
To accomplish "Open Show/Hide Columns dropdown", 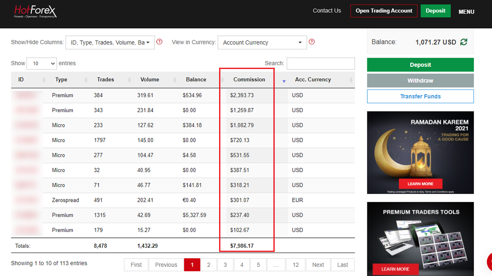I will point(110,42).
